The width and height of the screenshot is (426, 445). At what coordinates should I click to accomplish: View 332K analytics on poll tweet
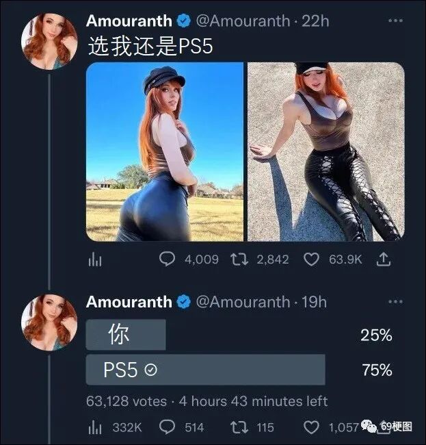(115, 427)
